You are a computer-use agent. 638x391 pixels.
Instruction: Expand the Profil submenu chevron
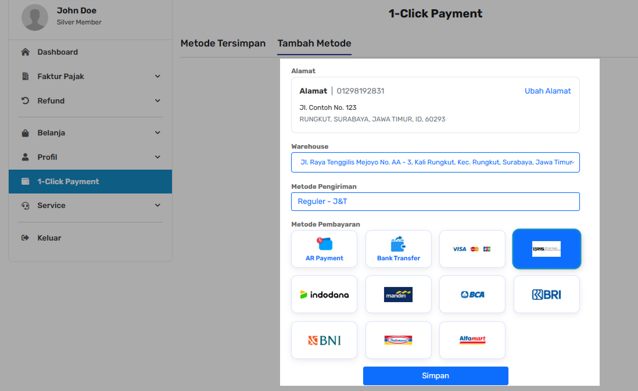tap(157, 157)
